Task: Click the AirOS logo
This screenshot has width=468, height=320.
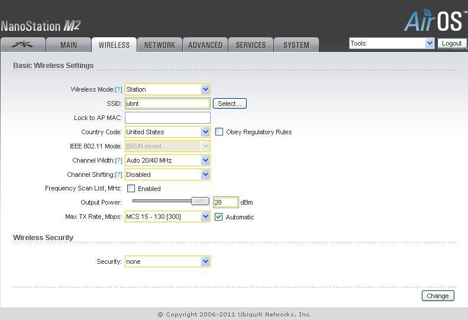Action: pos(433,20)
